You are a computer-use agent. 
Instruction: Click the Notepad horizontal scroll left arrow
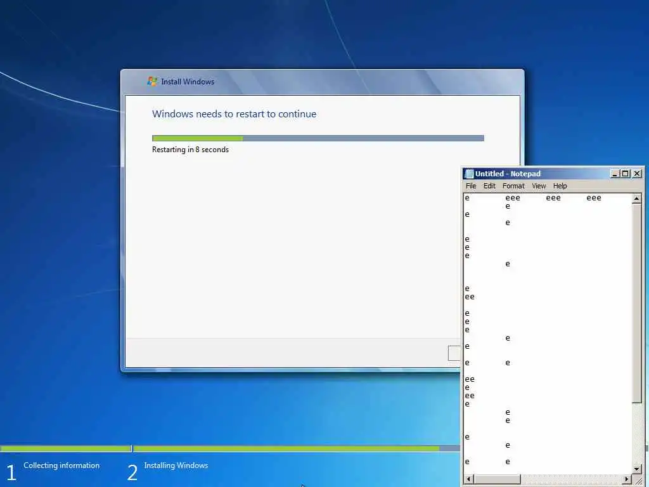tap(469, 479)
